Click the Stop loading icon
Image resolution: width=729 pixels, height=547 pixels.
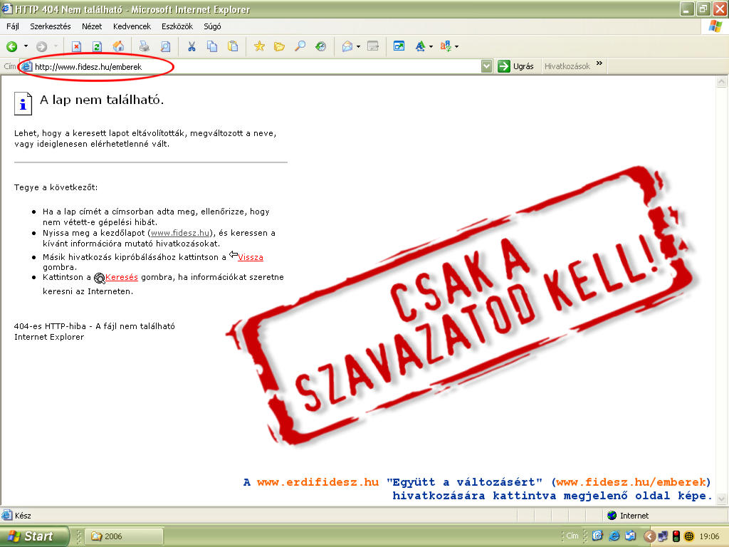[76, 47]
